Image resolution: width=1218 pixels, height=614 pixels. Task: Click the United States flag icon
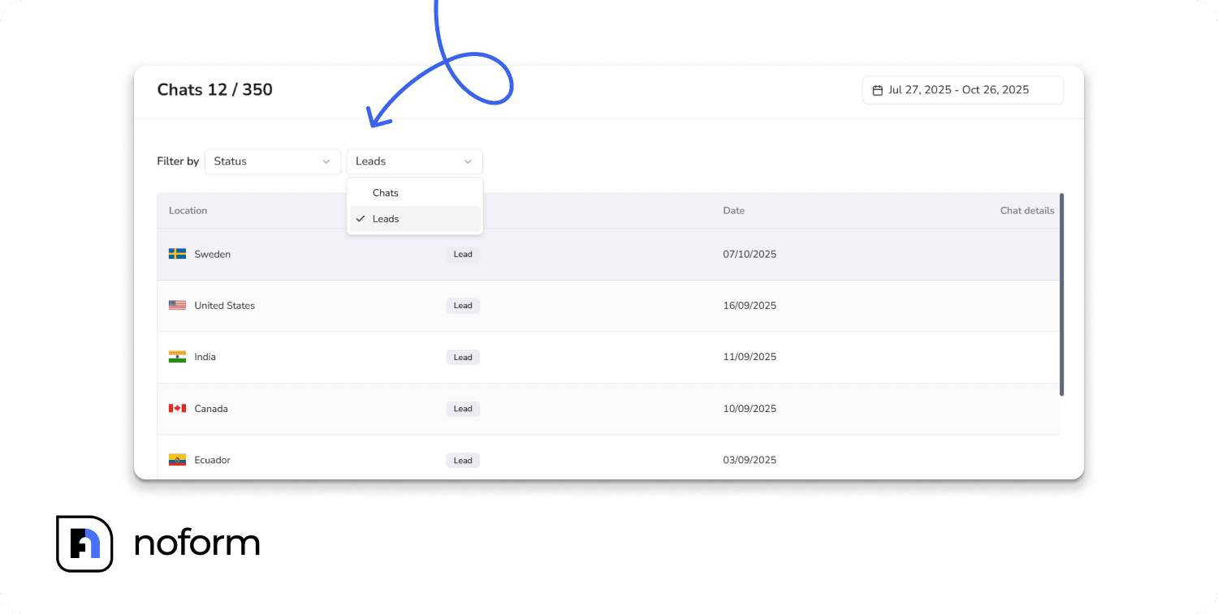[178, 306]
